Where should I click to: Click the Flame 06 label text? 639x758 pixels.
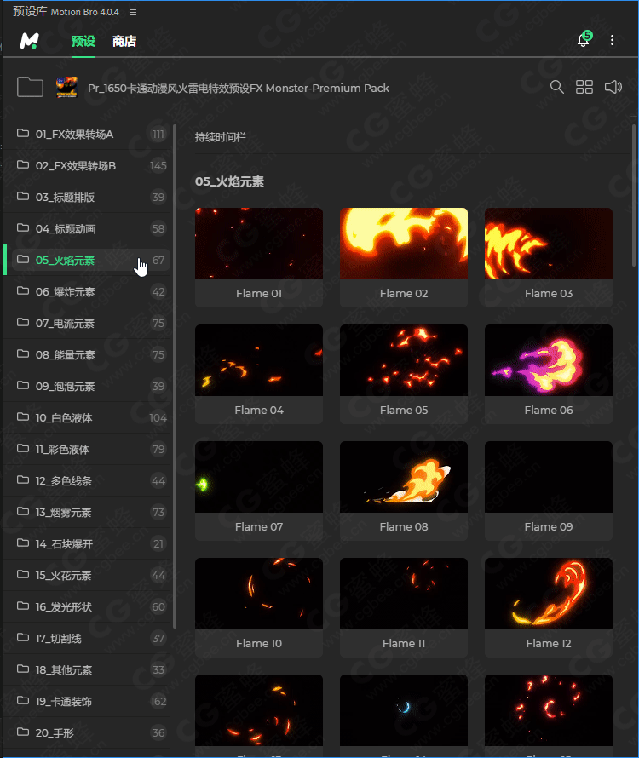point(549,410)
